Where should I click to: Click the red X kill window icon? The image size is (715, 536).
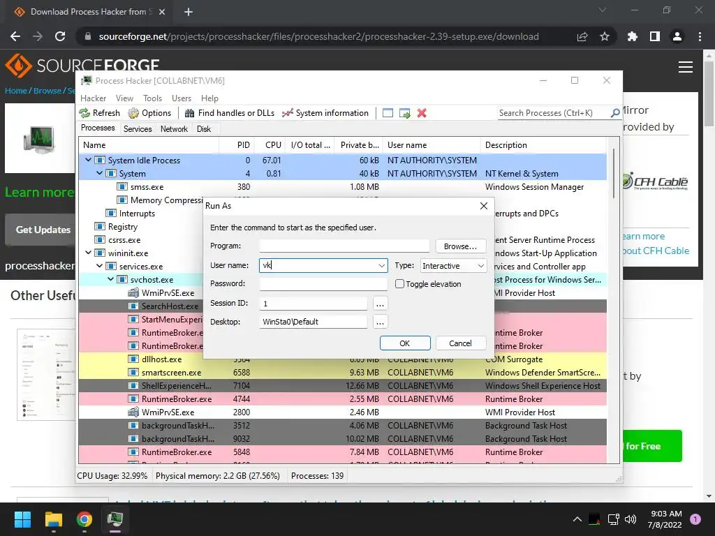pyautogui.click(x=422, y=113)
